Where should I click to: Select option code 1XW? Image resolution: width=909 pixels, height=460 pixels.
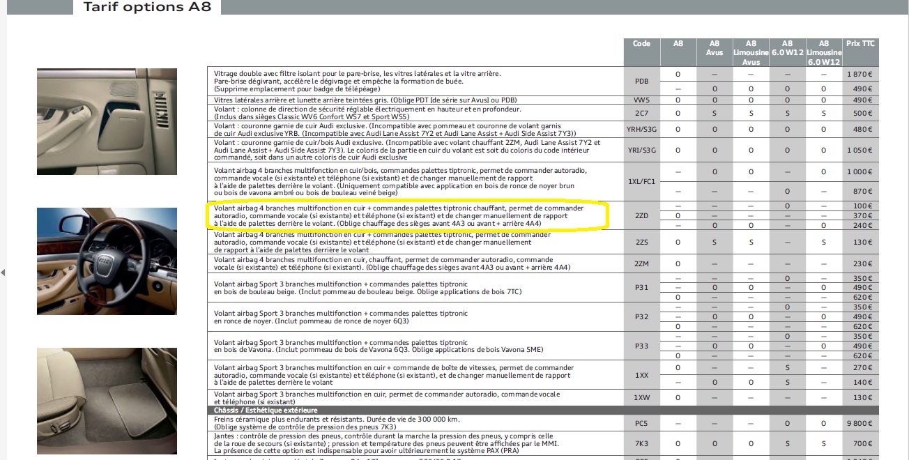pos(641,397)
